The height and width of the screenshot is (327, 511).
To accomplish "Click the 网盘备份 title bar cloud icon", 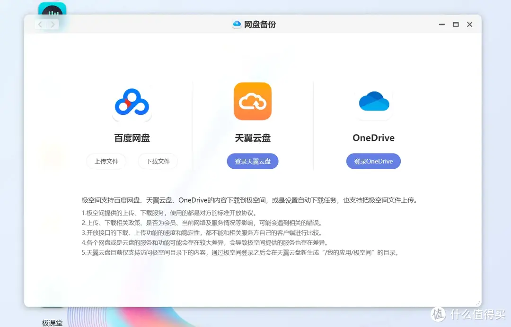I will pos(237,24).
